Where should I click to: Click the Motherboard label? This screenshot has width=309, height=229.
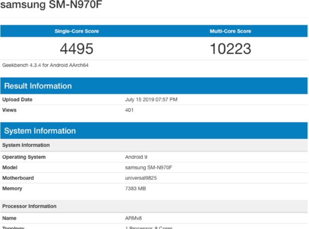[18, 178]
